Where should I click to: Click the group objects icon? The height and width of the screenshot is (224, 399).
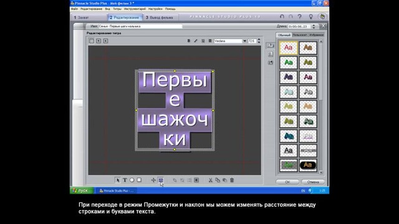tap(175, 180)
